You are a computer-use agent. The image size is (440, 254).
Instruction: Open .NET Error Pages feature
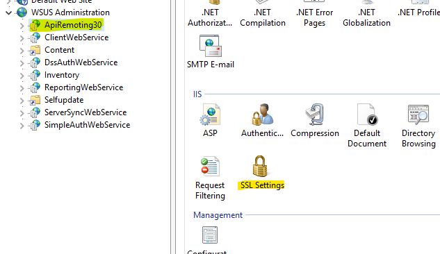(315, 13)
